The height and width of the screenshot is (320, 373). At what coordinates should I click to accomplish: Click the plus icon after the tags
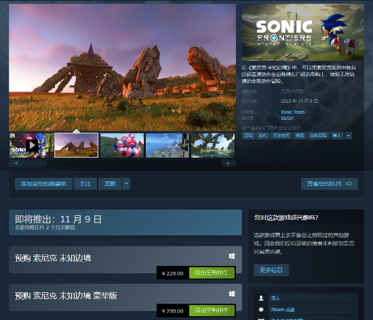349,136
